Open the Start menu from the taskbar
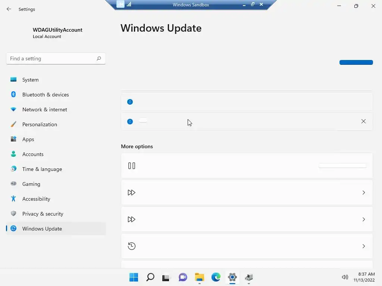This screenshot has height=286, width=382. pyautogui.click(x=134, y=277)
